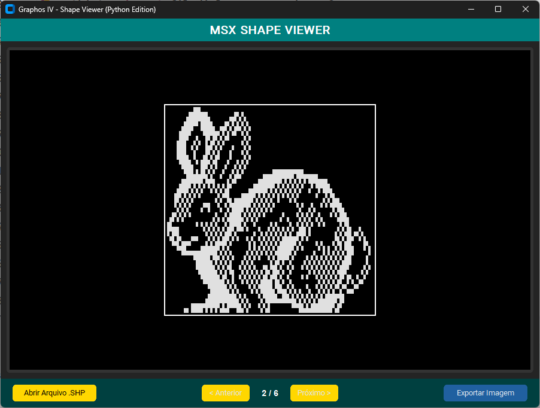Screen dimensions: 540x408
Task: Click the 2 / 6 shape counter
Action: (x=270, y=393)
